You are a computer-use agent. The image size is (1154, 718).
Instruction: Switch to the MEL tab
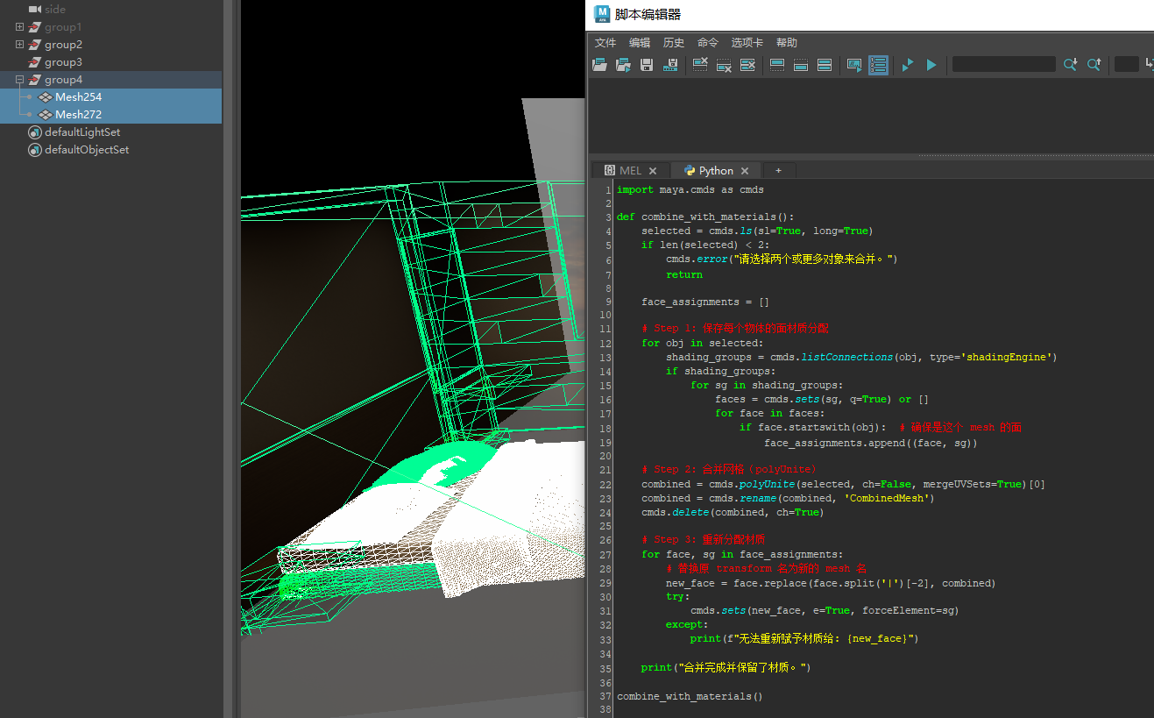coord(629,170)
